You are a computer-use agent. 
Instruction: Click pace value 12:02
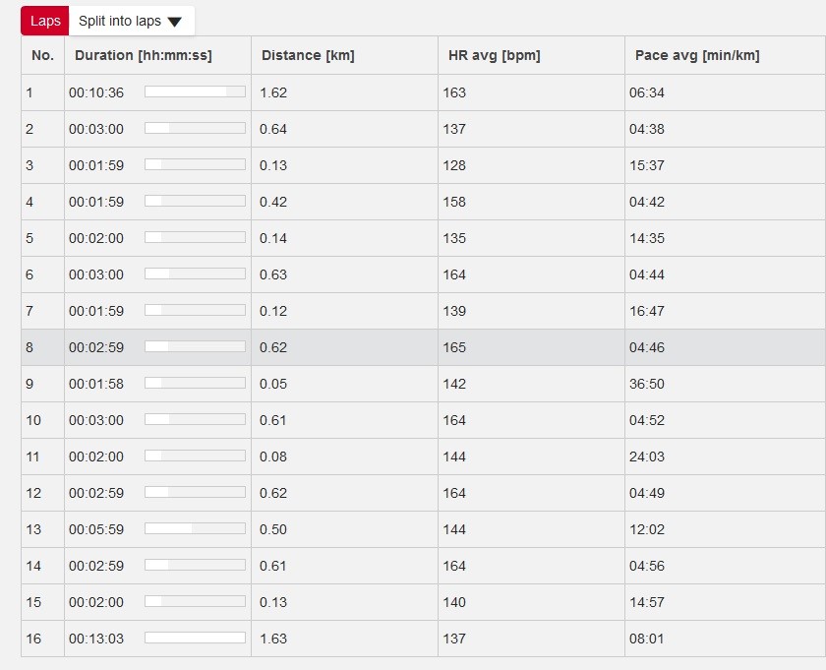(x=647, y=529)
